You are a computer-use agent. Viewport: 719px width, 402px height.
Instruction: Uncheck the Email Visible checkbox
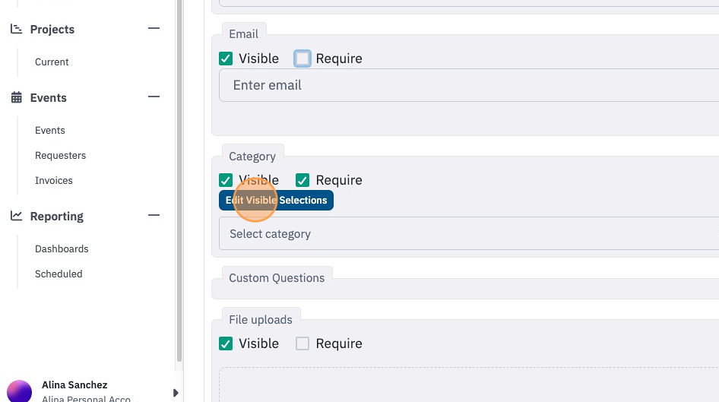point(226,59)
